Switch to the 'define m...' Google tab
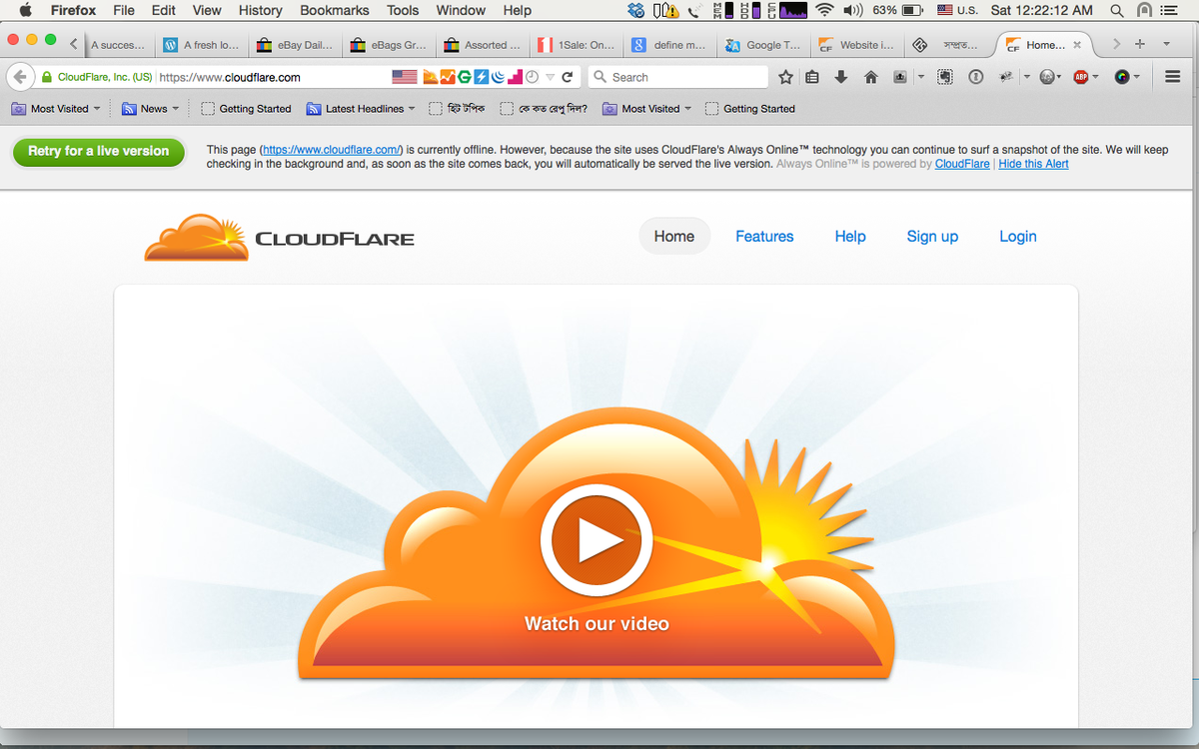 669,45
